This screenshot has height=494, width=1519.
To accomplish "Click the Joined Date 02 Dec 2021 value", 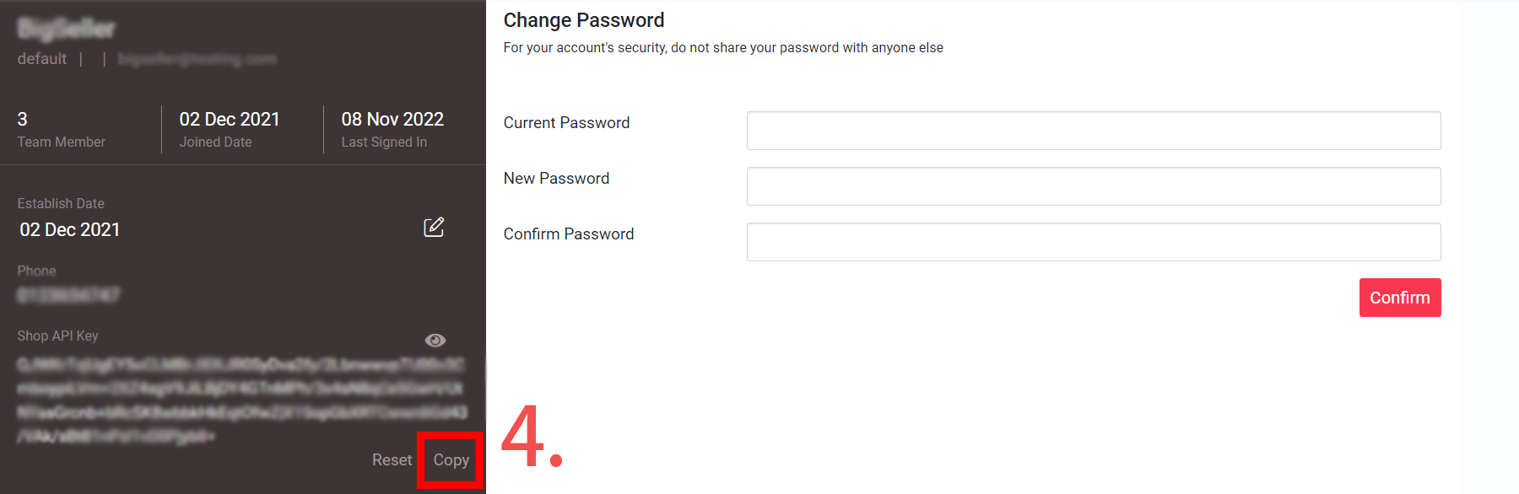I will [230, 119].
